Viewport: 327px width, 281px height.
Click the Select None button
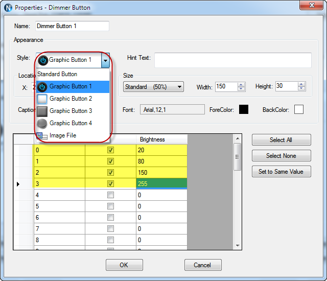[x=282, y=156]
